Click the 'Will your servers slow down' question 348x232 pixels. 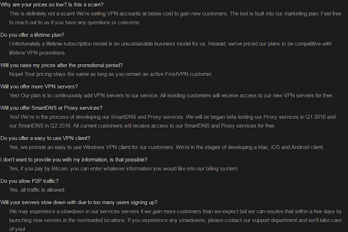click(x=79, y=203)
